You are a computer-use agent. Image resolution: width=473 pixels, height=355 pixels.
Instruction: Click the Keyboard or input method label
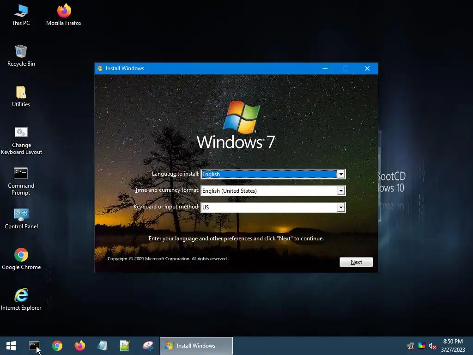(x=166, y=207)
